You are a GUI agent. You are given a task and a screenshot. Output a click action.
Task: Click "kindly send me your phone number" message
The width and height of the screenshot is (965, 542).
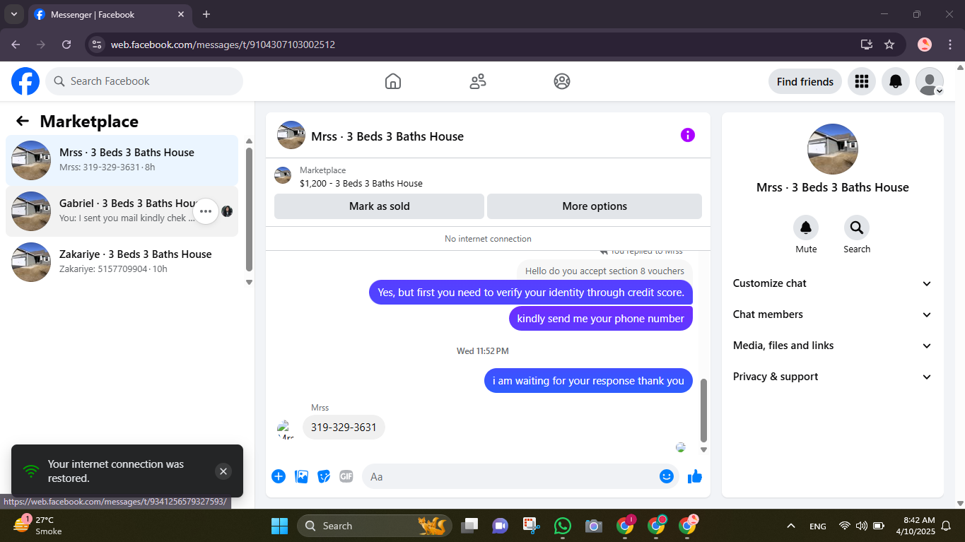click(601, 319)
